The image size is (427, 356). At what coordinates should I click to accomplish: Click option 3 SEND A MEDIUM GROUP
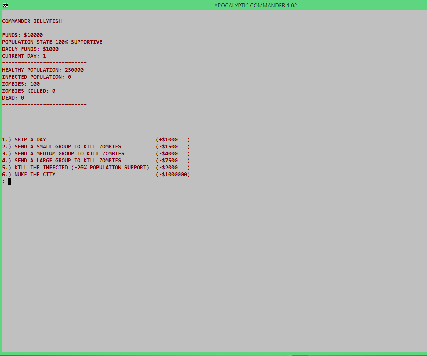click(63, 154)
